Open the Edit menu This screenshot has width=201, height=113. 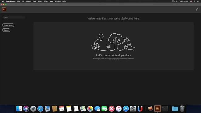pyautogui.click(x=23, y=1)
